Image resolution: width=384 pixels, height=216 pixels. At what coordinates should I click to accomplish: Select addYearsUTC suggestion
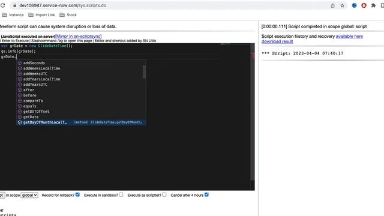point(82,85)
